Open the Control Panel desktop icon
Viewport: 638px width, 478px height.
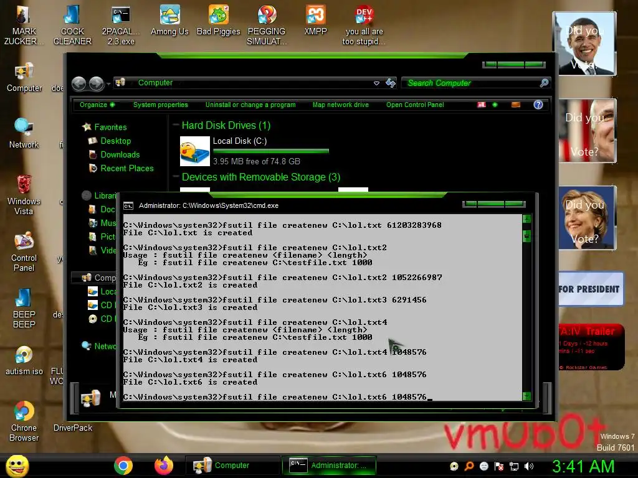click(x=24, y=251)
